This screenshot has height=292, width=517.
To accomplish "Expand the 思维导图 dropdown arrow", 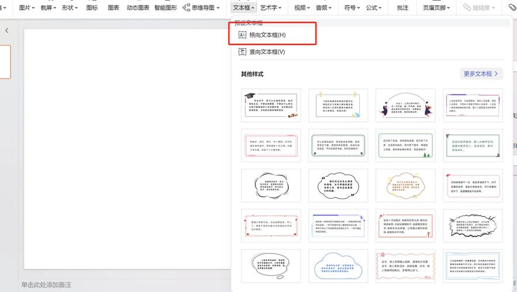I will tap(218, 8).
